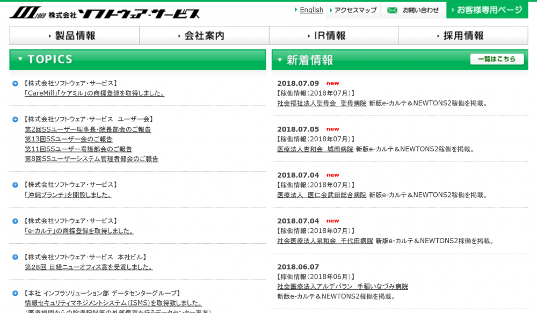Open the お客様専用ページ customer page

[488, 10]
